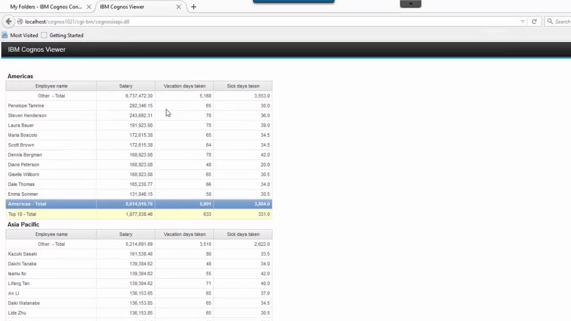Open the Most Visited bookmarks icon
The height and width of the screenshot is (321, 571).
point(5,35)
